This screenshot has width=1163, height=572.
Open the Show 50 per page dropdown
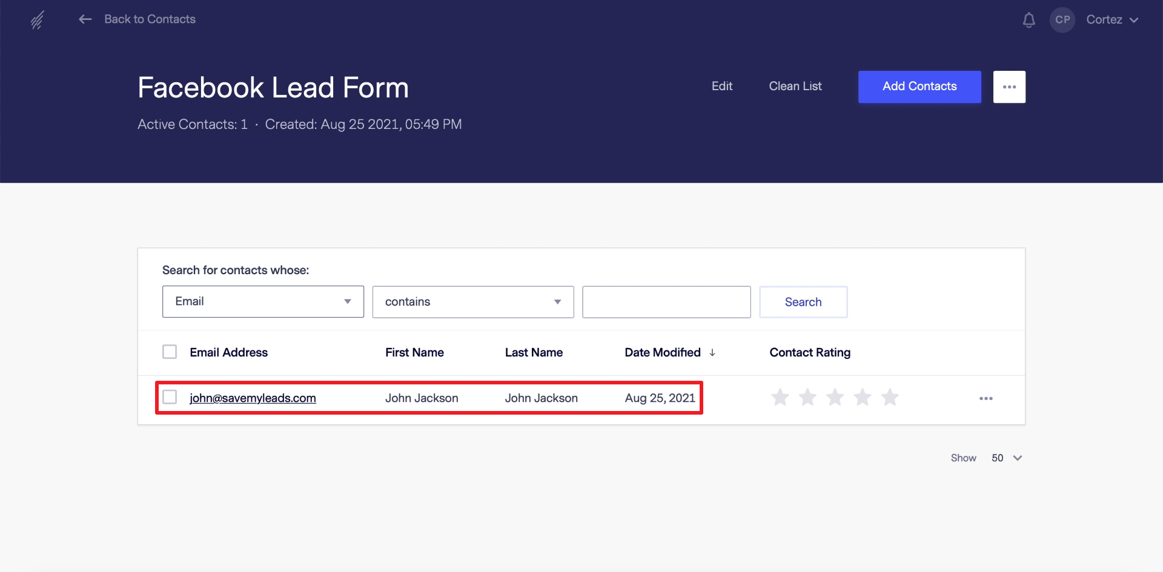pos(1006,458)
